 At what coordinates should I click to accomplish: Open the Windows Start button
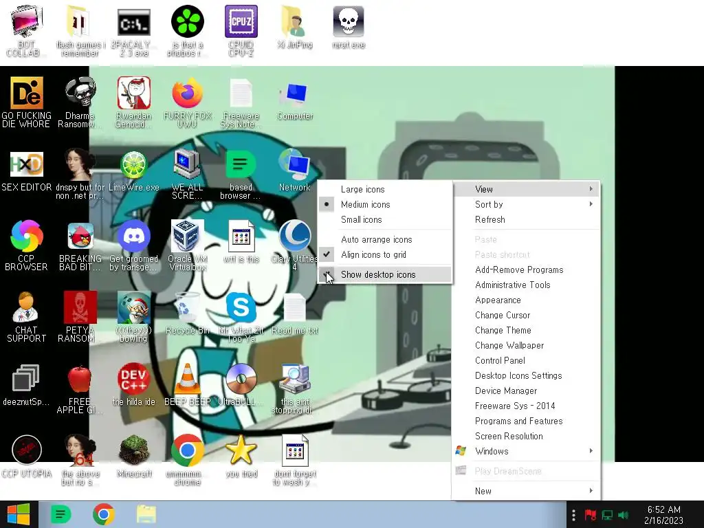(x=19, y=514)
